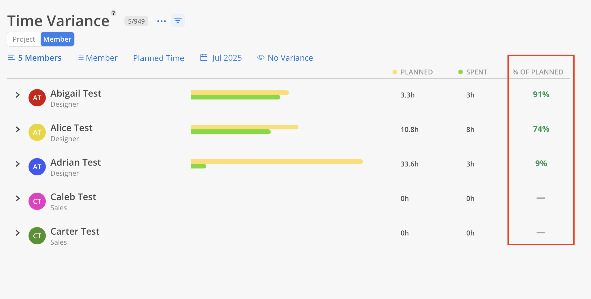This screenshot has width=591, height=299.
Task: Expand Carter Test's row chevron
Action: [18, 233]
